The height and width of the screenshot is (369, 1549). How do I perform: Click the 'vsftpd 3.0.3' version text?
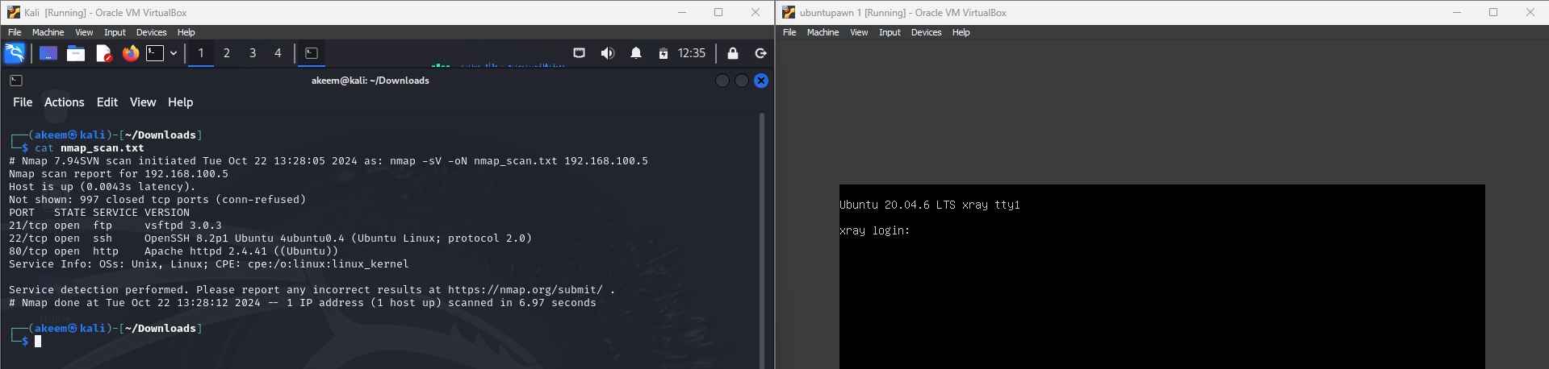183,226
